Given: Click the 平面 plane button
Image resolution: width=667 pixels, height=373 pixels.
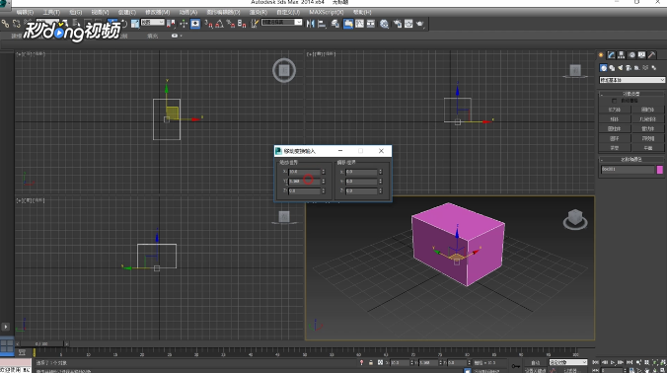Looking at the screenshot, I should (x=648, y=148).
